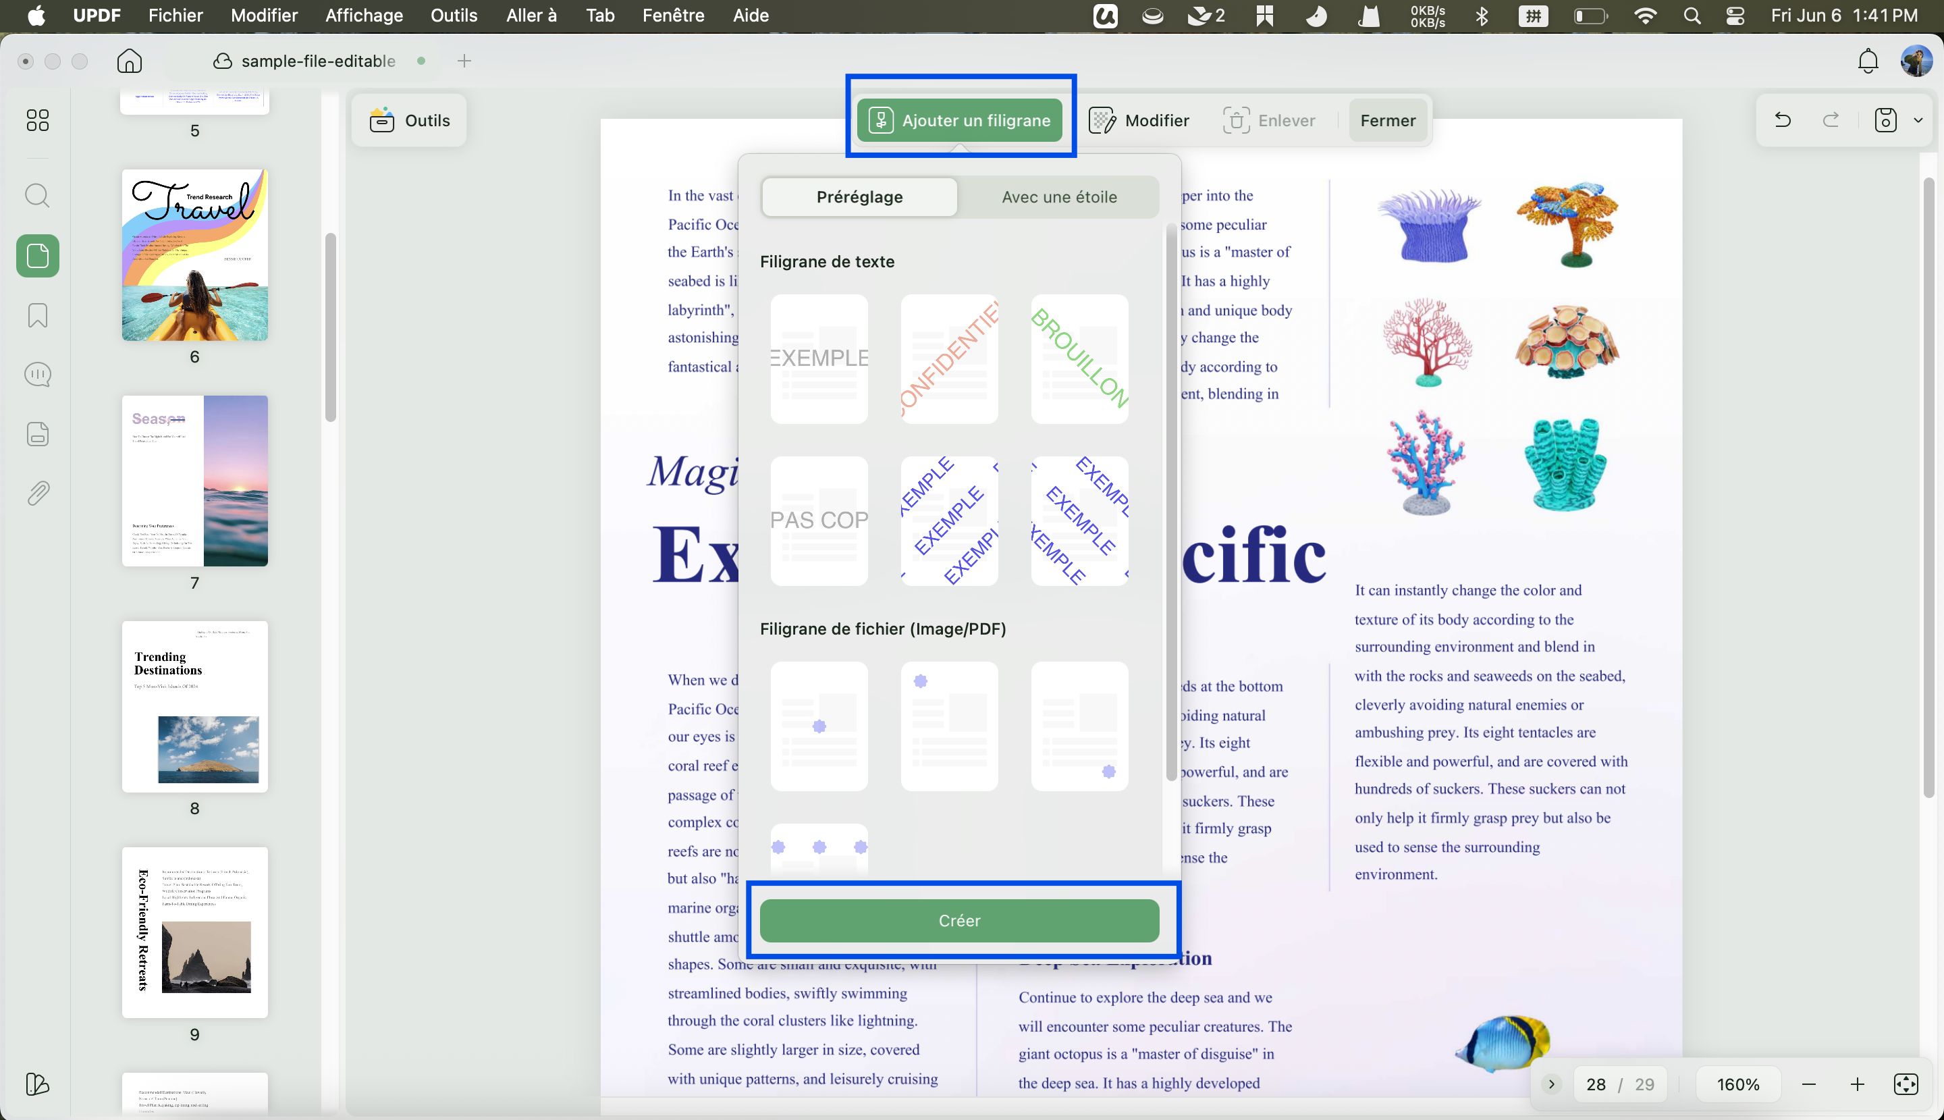Screen dimensions: 1944x1120
Task: Click the fit-page icon near zoom controls
Action: (x=1906, y=1084)
